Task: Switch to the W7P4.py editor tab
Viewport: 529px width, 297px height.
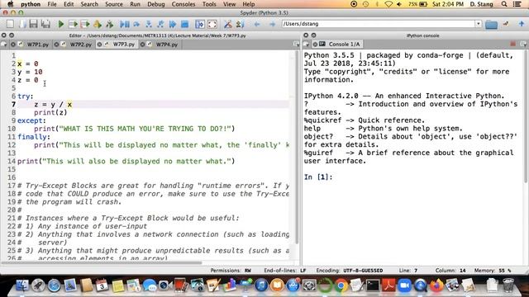Action: click(167, 44)
